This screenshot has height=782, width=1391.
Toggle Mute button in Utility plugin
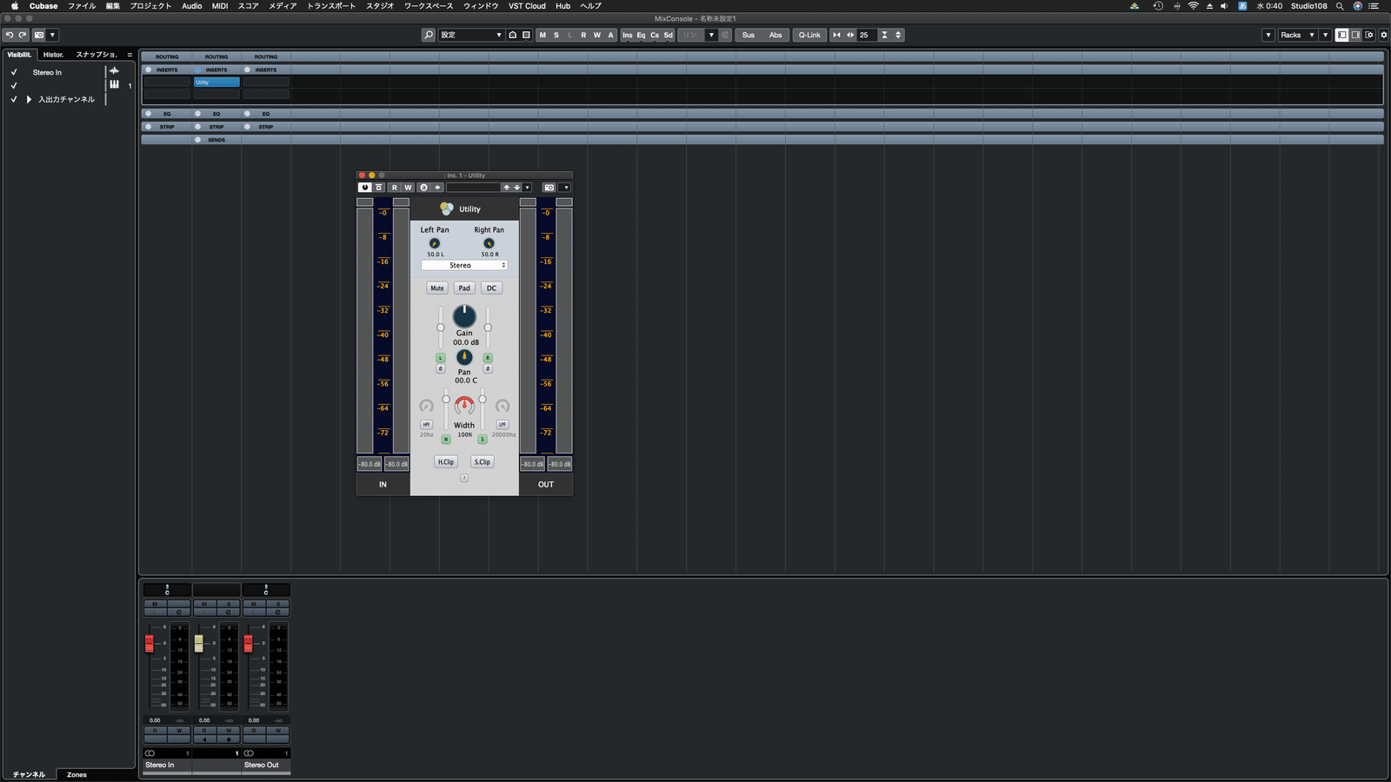(x=437, y=288)
